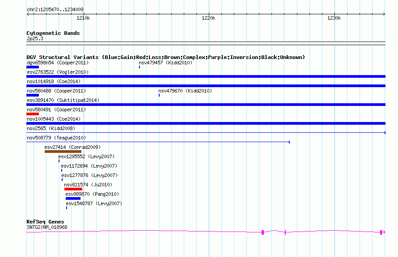Click the red bar under nsv821574
Screen dimensions: 398x257
[73, 189]
